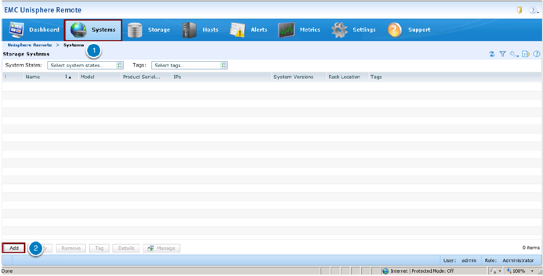Image resolution: width=543 pixels, height=276 pixels.
Task: Click the logout door icon
Action: coord(520,10)
